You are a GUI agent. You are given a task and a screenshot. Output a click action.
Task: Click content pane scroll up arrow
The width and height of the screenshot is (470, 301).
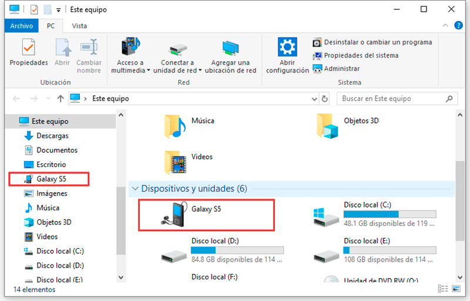click(x=460, y=115)
